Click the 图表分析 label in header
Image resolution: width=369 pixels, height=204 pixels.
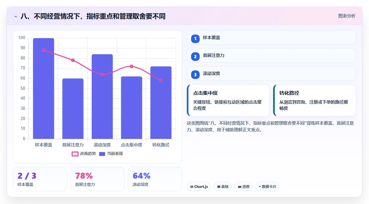click(x=347, y=16)
